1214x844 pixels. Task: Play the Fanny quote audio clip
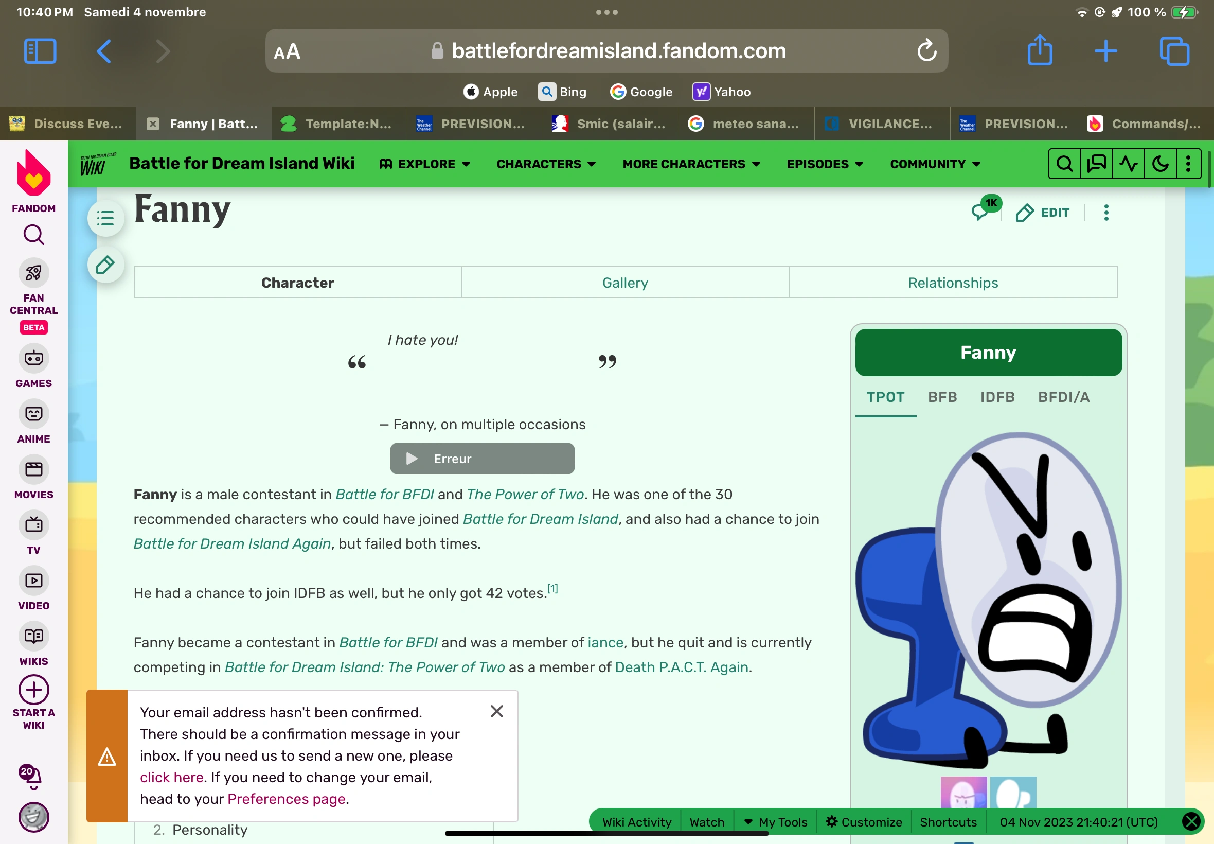tap(412, 459)
